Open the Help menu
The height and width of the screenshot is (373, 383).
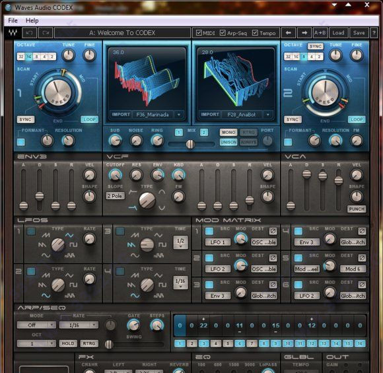pos(32,20)
